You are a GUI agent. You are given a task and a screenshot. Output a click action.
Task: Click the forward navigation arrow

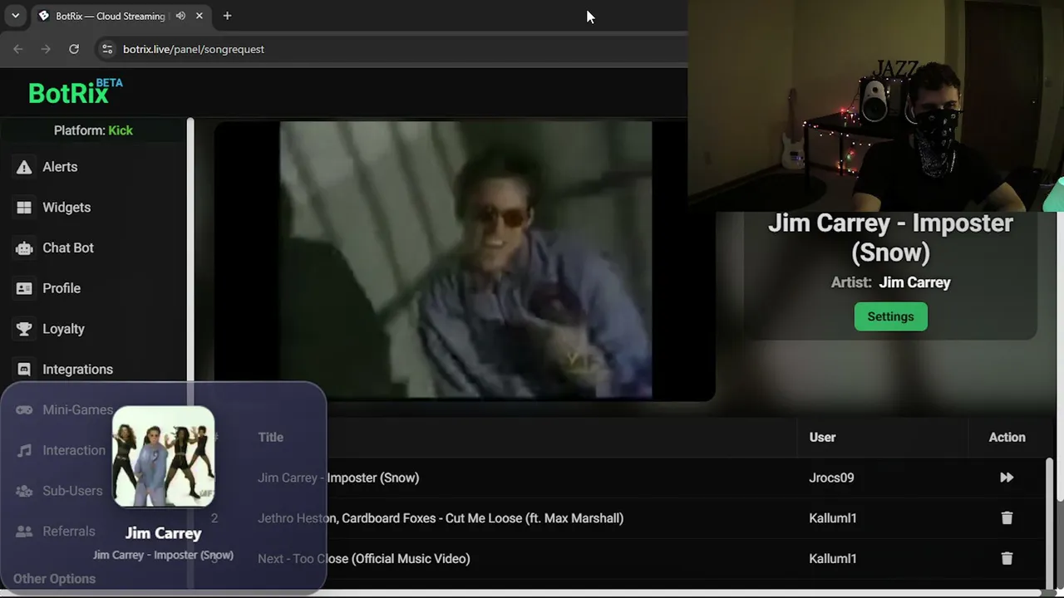[x=46, y=49]
